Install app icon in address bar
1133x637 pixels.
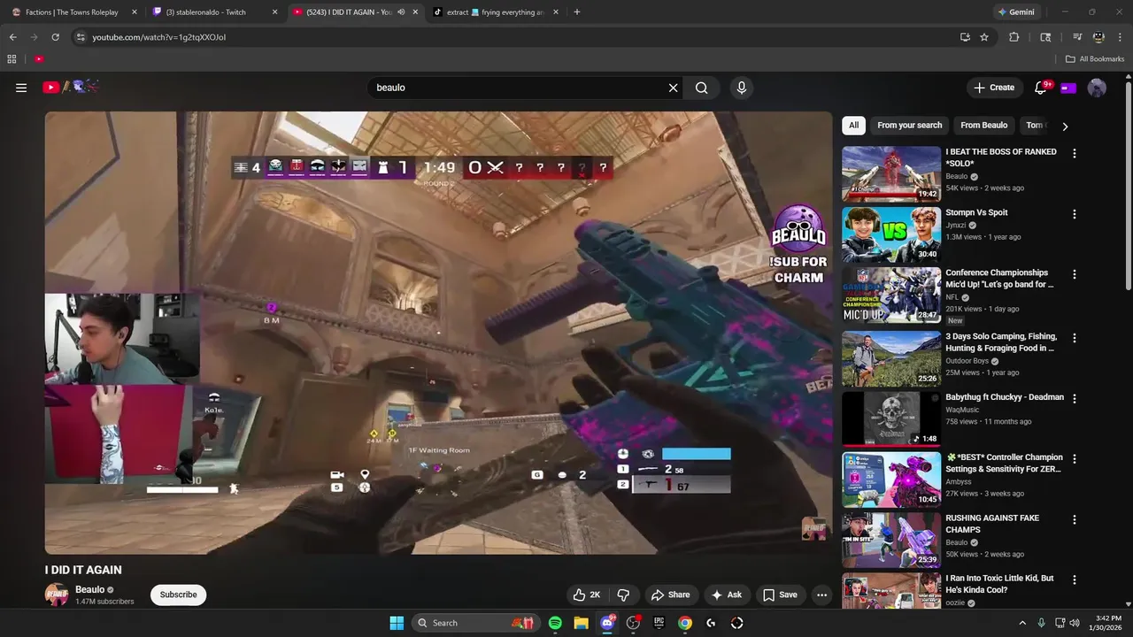[965, 37]
